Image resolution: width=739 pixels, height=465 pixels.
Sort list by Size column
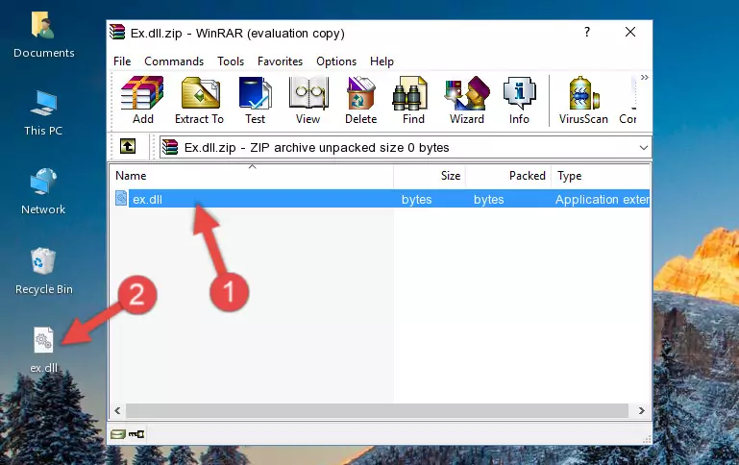coord(430,176)
